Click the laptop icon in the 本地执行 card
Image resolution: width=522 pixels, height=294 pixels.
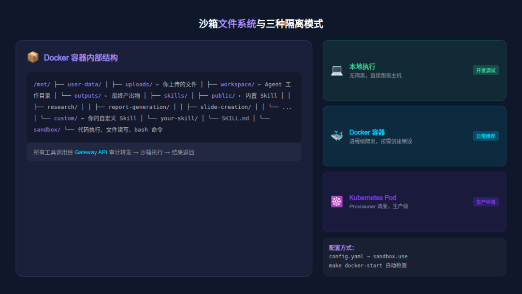336,70
